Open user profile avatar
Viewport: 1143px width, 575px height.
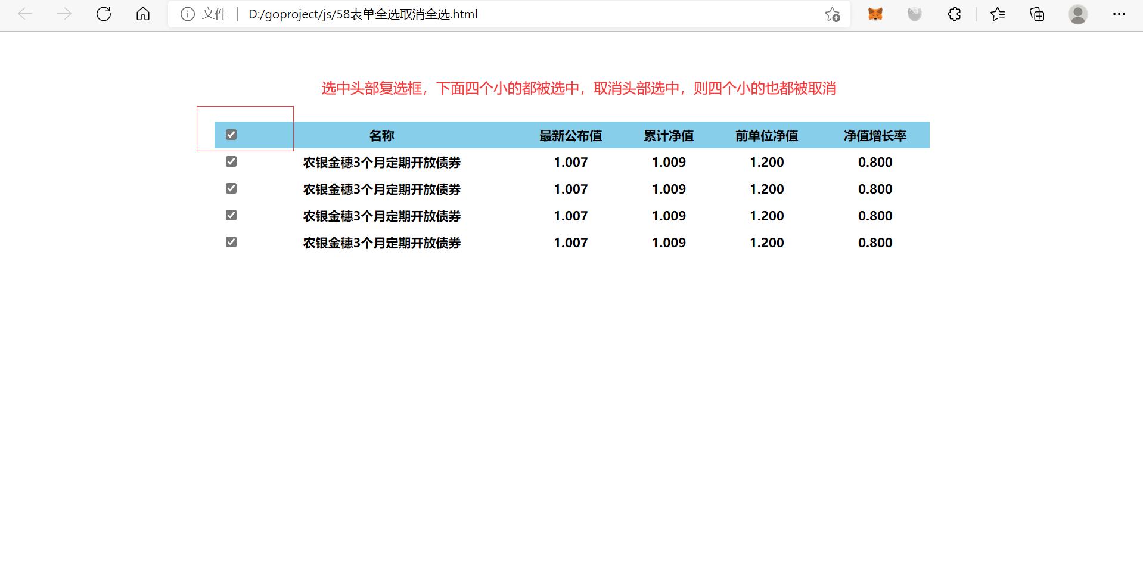[x=1078, y=14]
